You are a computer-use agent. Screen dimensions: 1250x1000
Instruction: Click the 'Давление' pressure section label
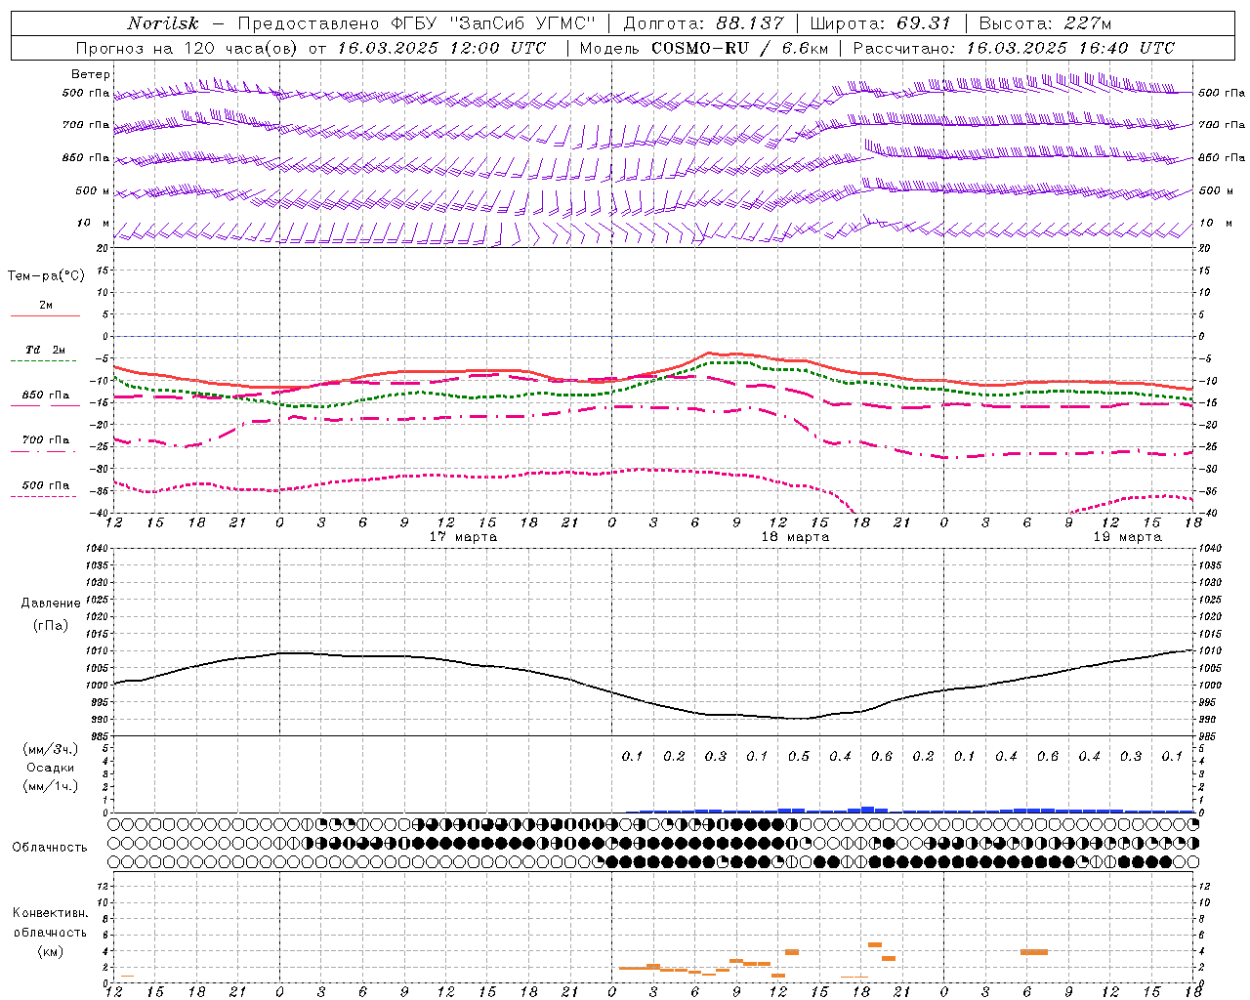51,603
